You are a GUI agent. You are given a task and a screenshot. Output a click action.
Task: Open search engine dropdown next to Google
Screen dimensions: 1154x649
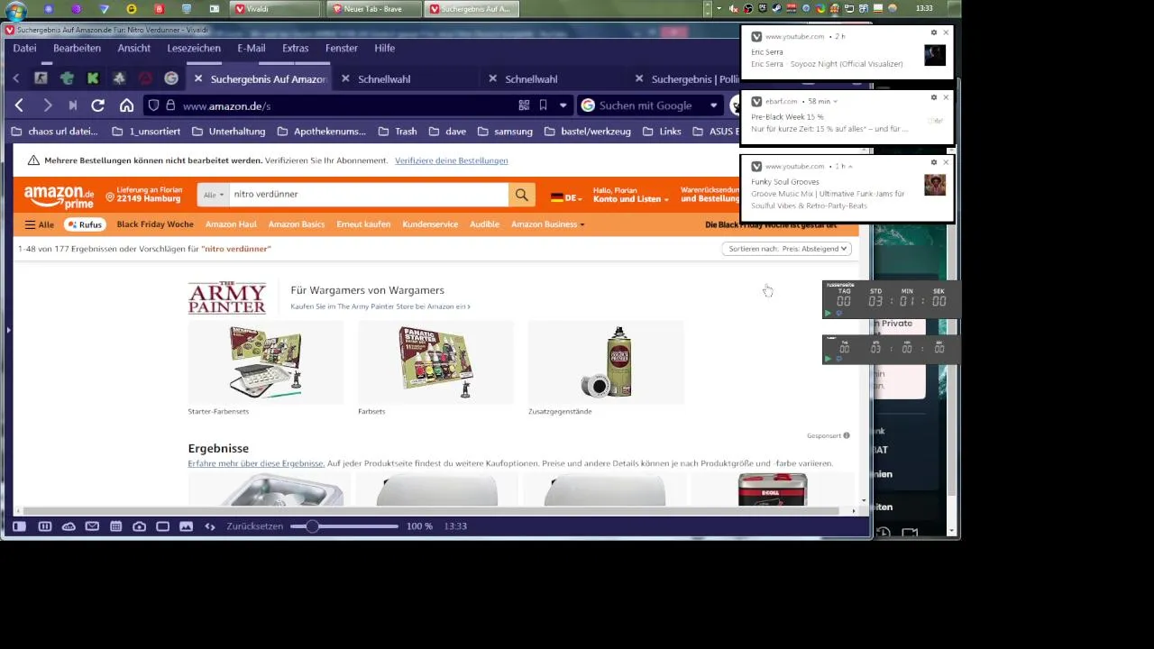pyautogui.click(x=713, y=105)
